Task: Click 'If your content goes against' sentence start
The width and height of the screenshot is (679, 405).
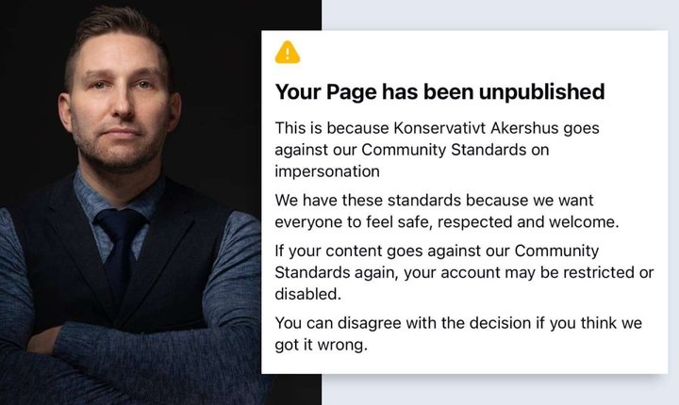Action: coord(377,251)
